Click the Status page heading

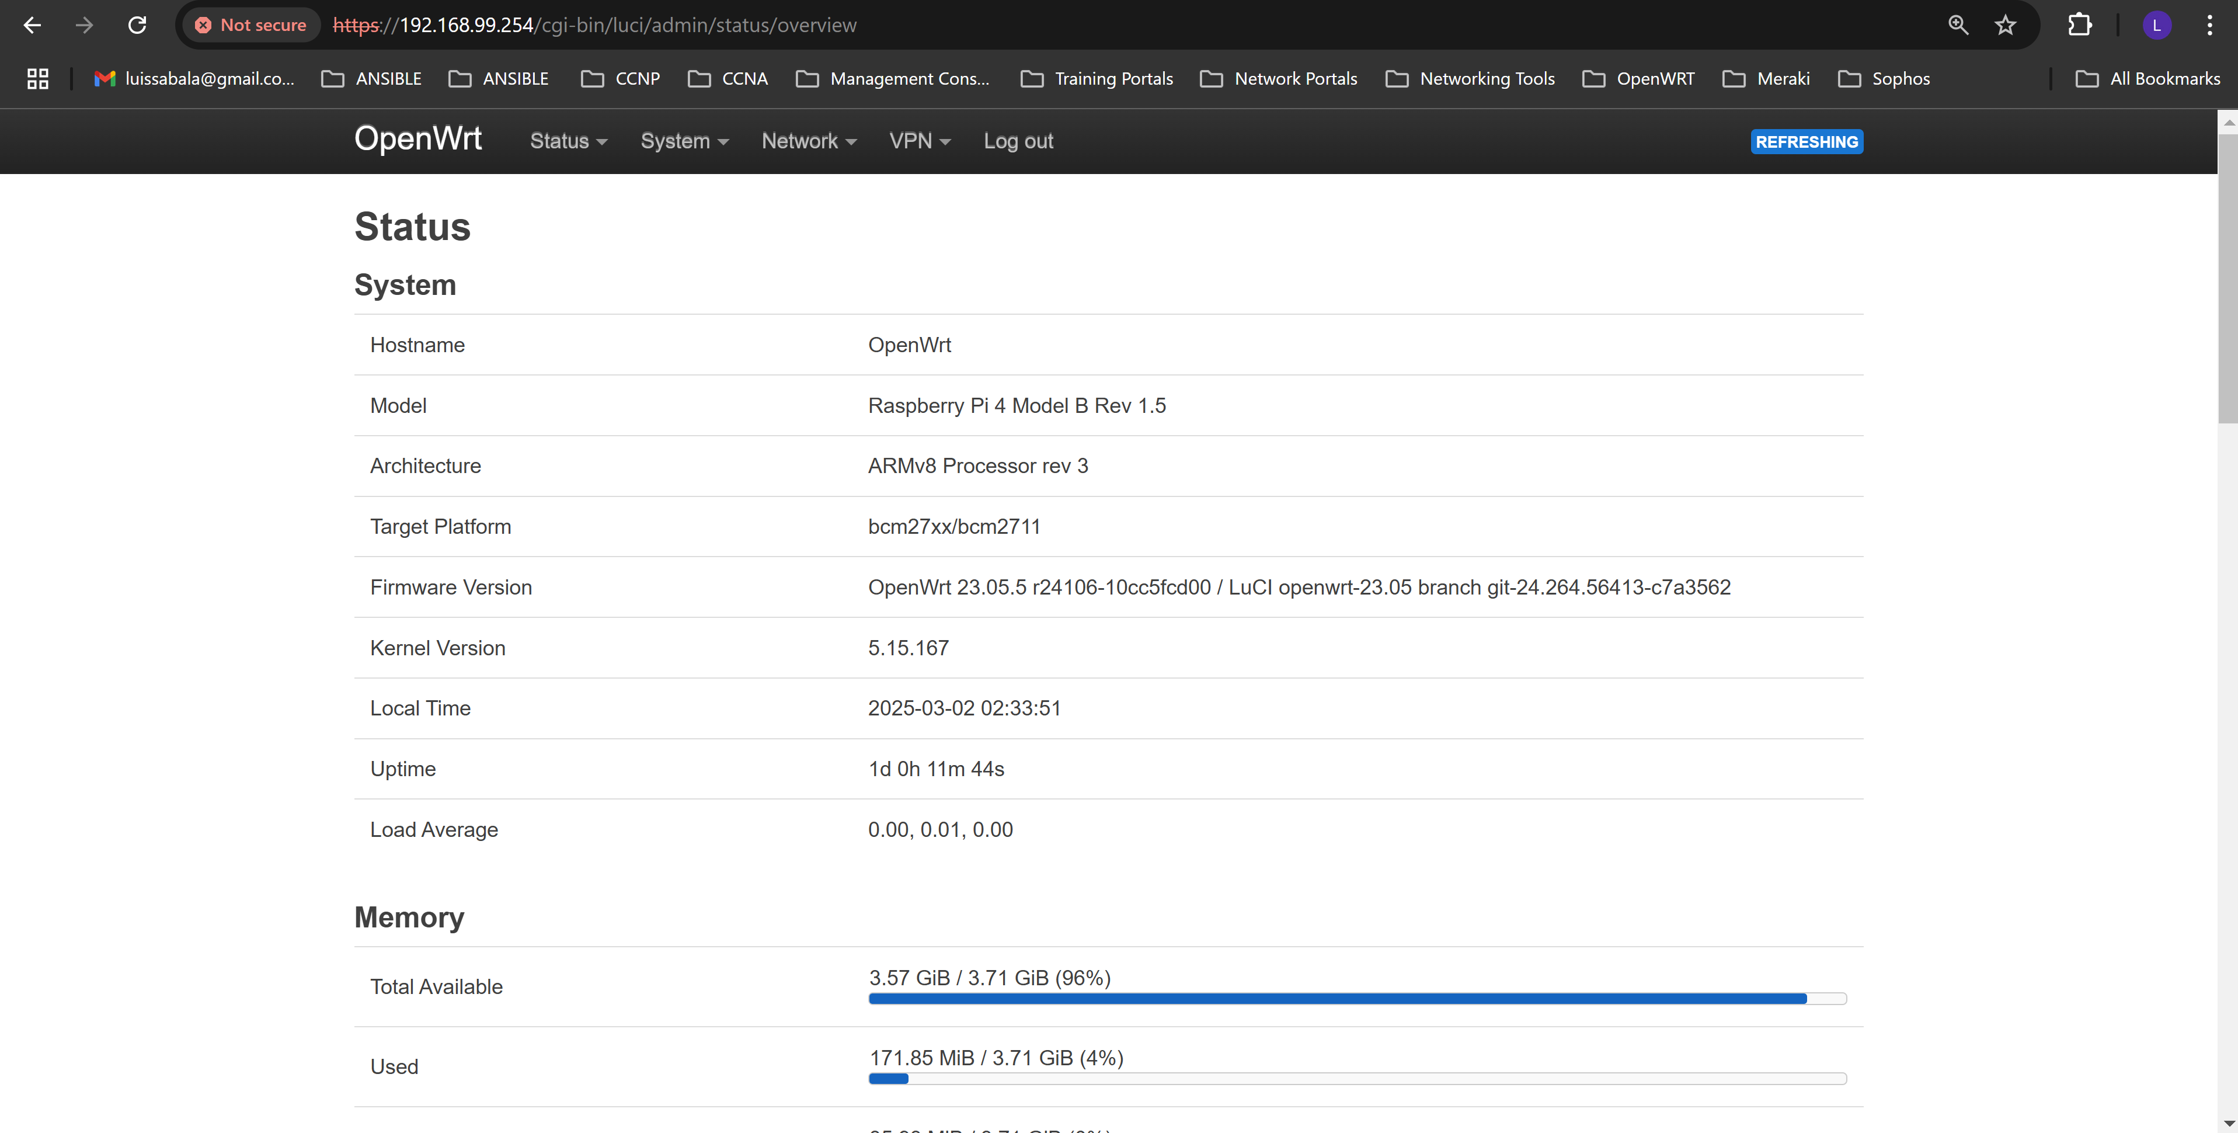click(x=412, y=227)
